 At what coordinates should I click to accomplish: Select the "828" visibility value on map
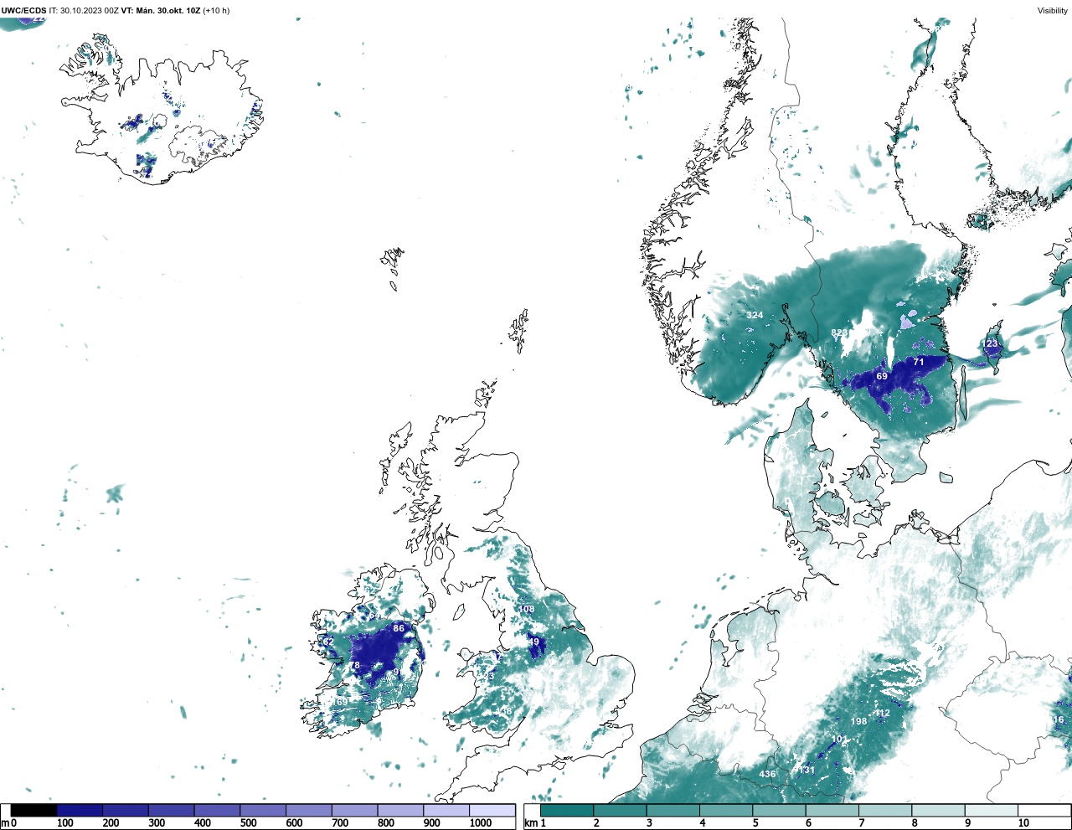(x=839, y=333)
